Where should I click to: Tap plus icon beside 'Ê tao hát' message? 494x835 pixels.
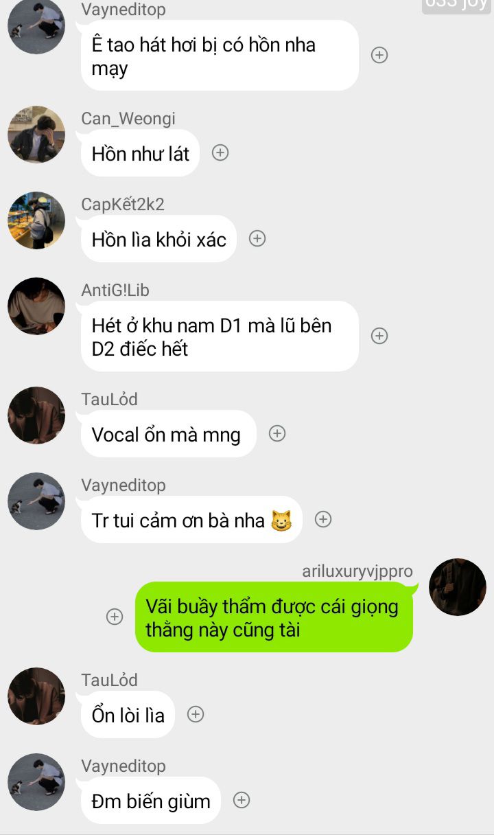(379, 56)
